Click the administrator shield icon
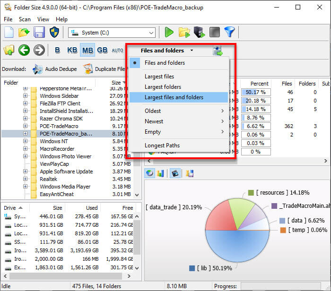 coord(54,32)
